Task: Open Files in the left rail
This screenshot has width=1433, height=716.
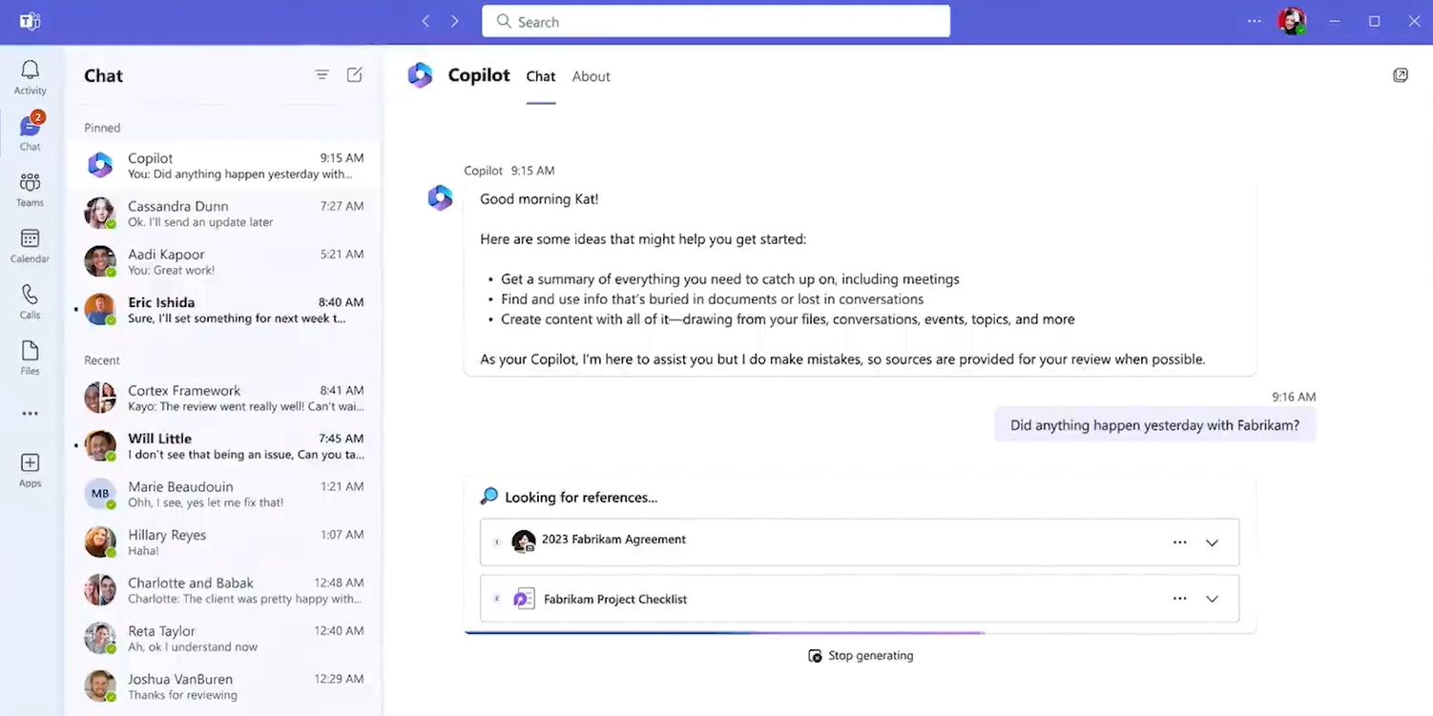Action: pyautogui.click(x=30, y=358)
